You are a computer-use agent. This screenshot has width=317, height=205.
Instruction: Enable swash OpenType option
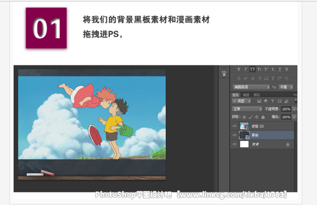[x=259, y=78]
